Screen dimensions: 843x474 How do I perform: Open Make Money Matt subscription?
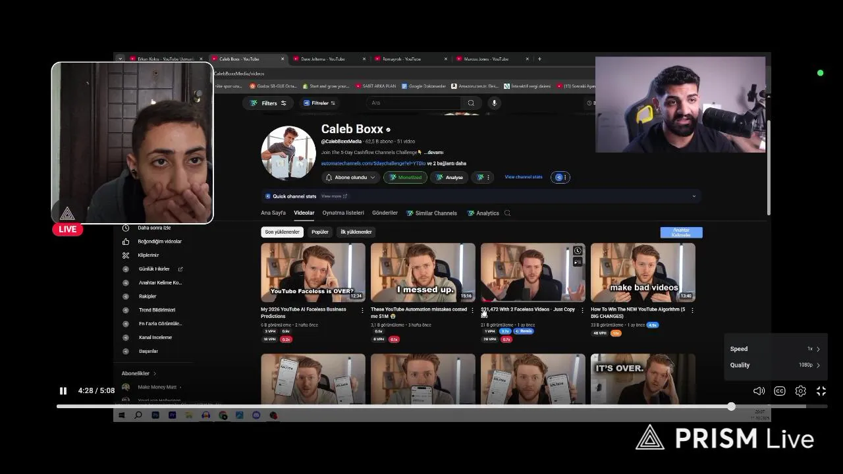[151, 387]
